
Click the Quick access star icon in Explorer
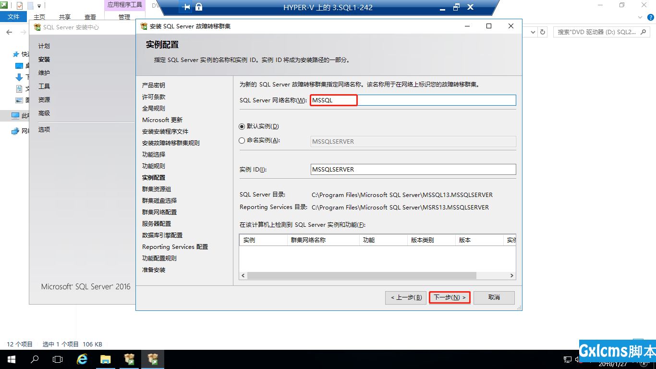16,54
